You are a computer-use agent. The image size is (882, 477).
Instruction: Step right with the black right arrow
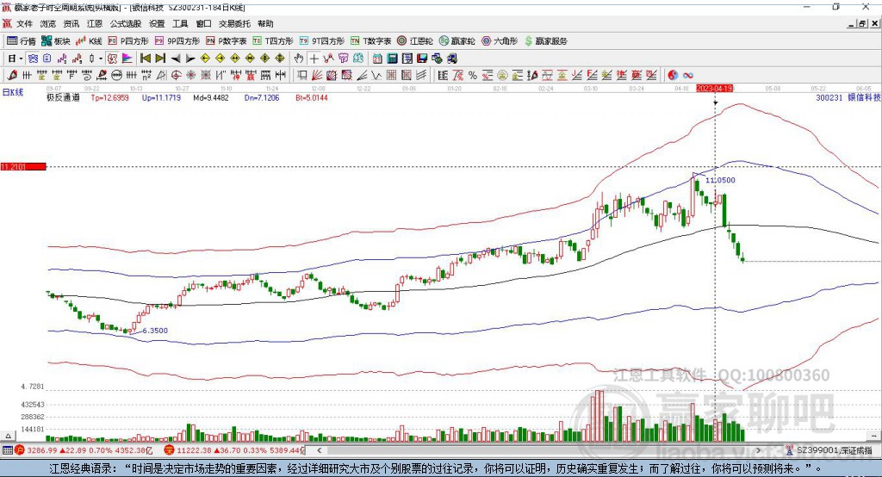coord(190,59)
